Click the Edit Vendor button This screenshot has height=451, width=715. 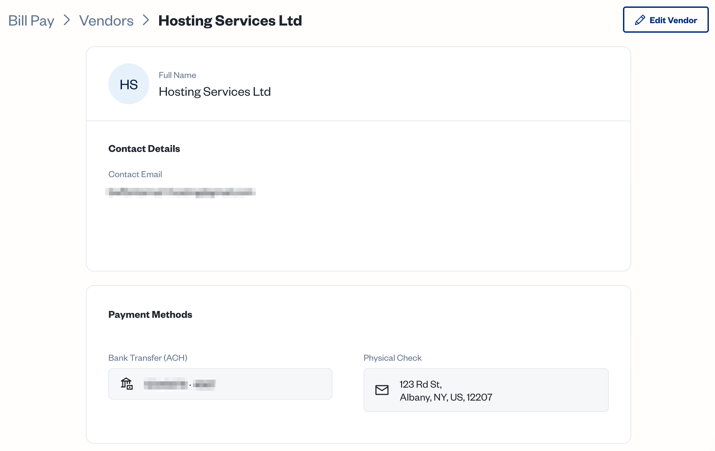click(x=666, y=20)
